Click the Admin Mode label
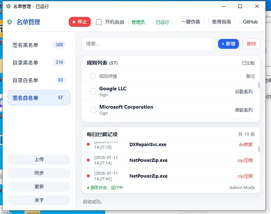Image resolution: width=271 pixels, height=214 pixels. (242, 188)
